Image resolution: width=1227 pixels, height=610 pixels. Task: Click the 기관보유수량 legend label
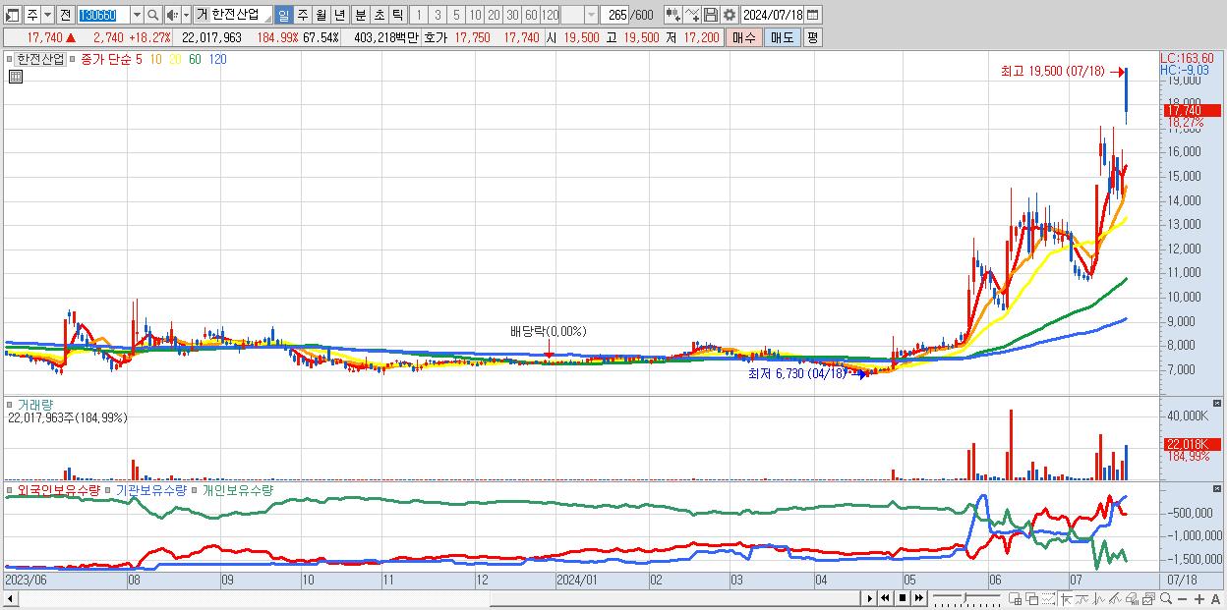click(150, 490)
